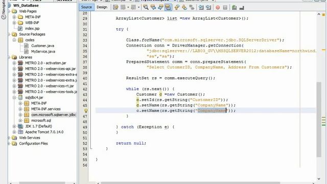
Task: Open Forward history dropdown arrow in editor toolbar
Action: click(138, 8)
